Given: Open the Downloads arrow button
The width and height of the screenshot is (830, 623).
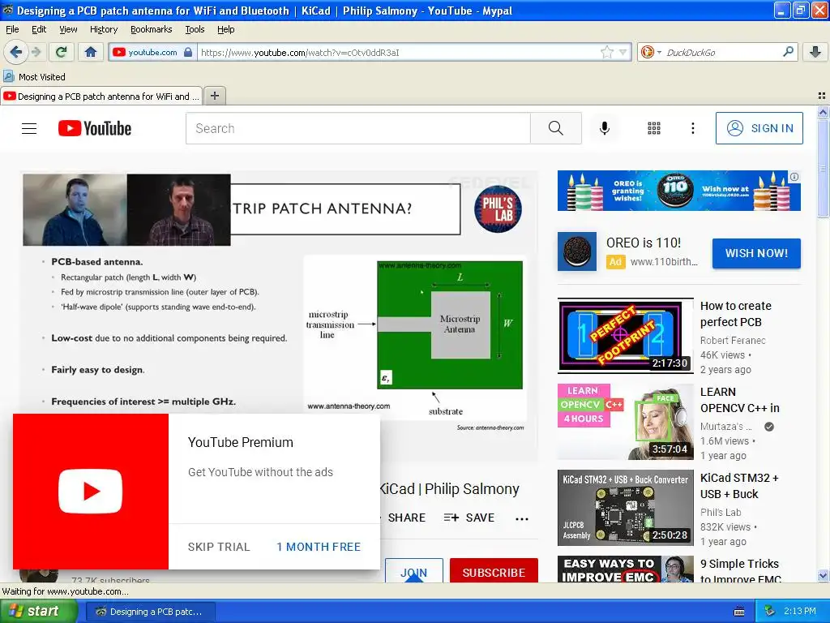Looking at the screenshot, I should 815,52.
